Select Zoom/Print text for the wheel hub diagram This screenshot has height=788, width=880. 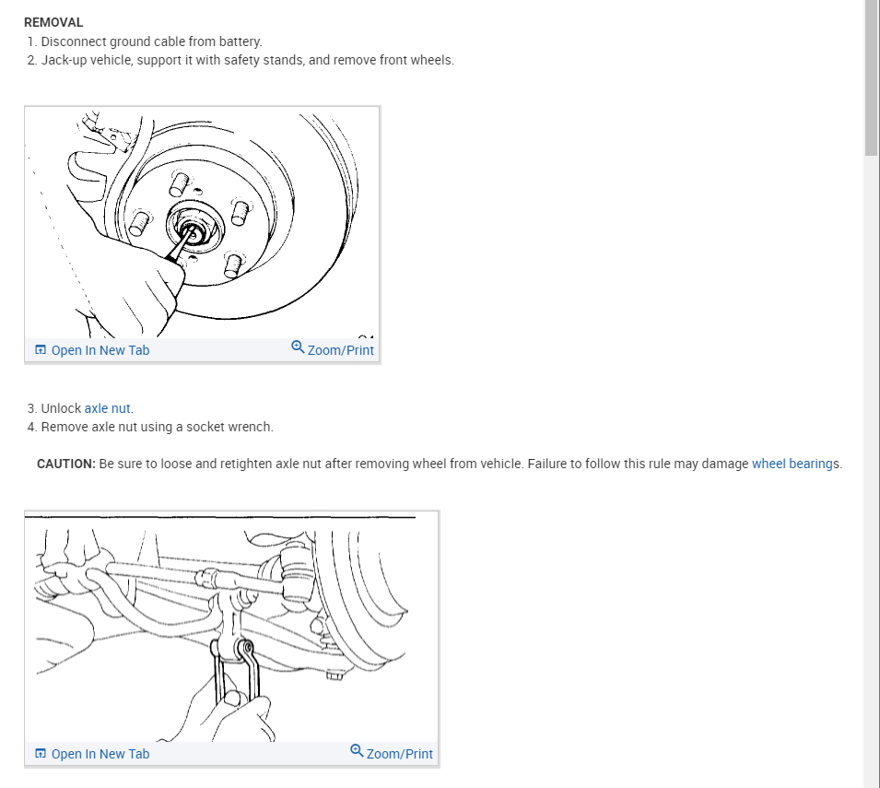[x=341, y=350]
